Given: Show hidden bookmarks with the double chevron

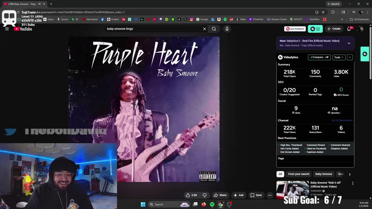Looking at the screenshot, I should pos(342,19).
